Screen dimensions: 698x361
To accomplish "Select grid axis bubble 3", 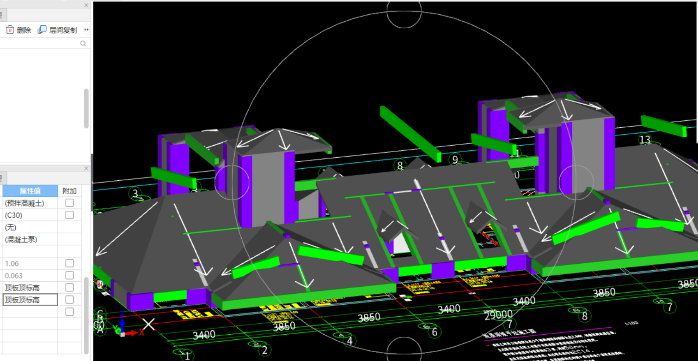I will (x=135, y=193).
